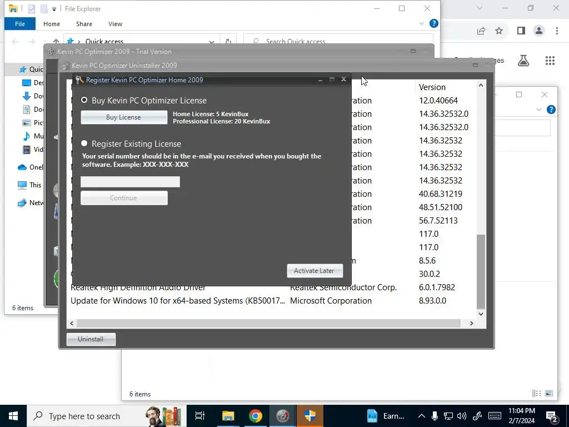The image size is (569, 427).
Task: Click horizontal scroll right arrow in uninstaller
Action: pyautogui.click(x=471, y=323)
